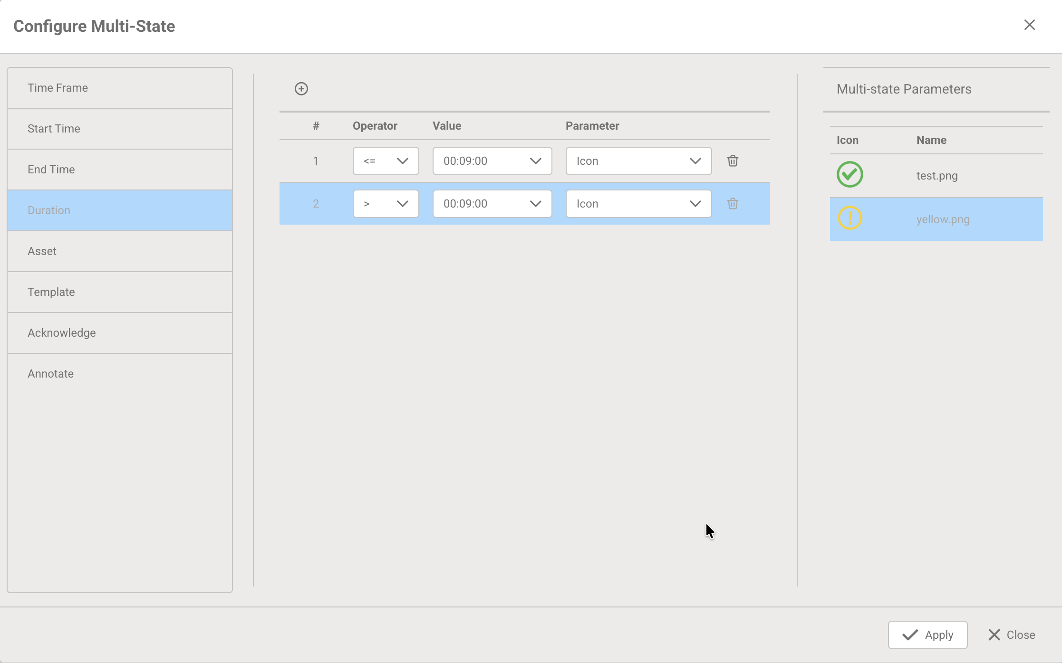Click the checkmark on the Apply button
The height and width of the screenshot is (663, 1062).
908,635
